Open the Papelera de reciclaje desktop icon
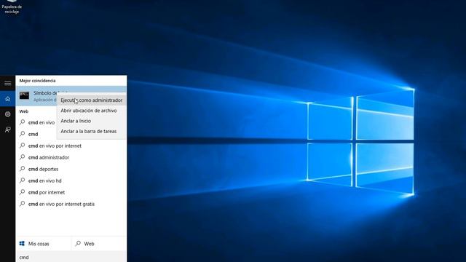Viewport: 466px width, 262px height. click(12, 7)
